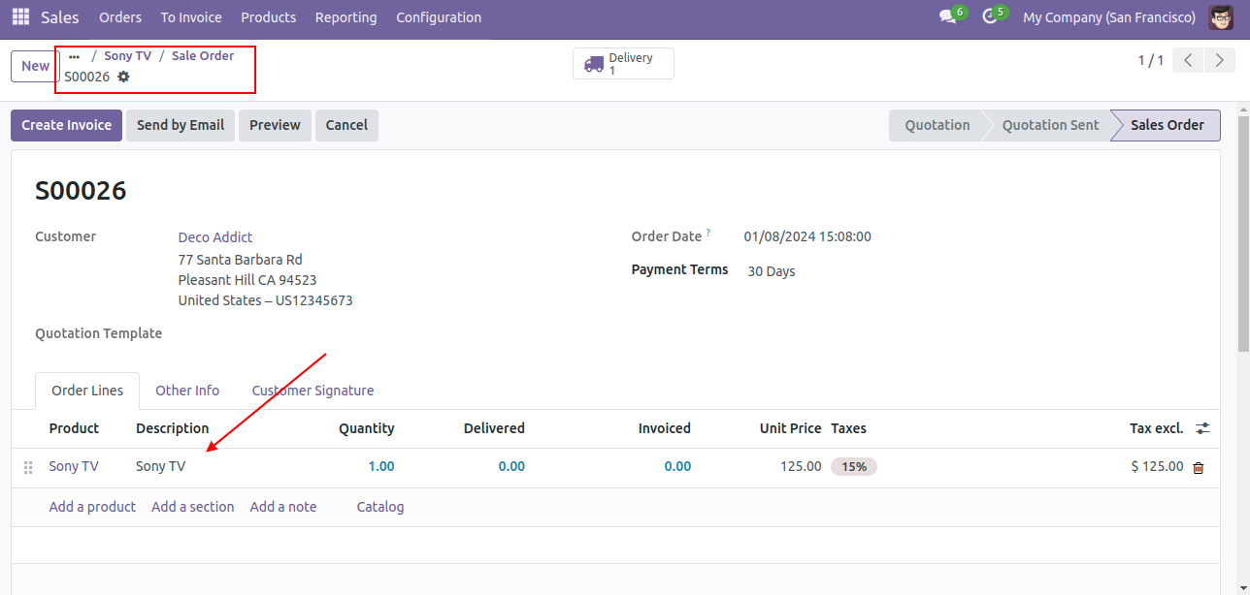Click the Sales app title

(x=60, y=17)
